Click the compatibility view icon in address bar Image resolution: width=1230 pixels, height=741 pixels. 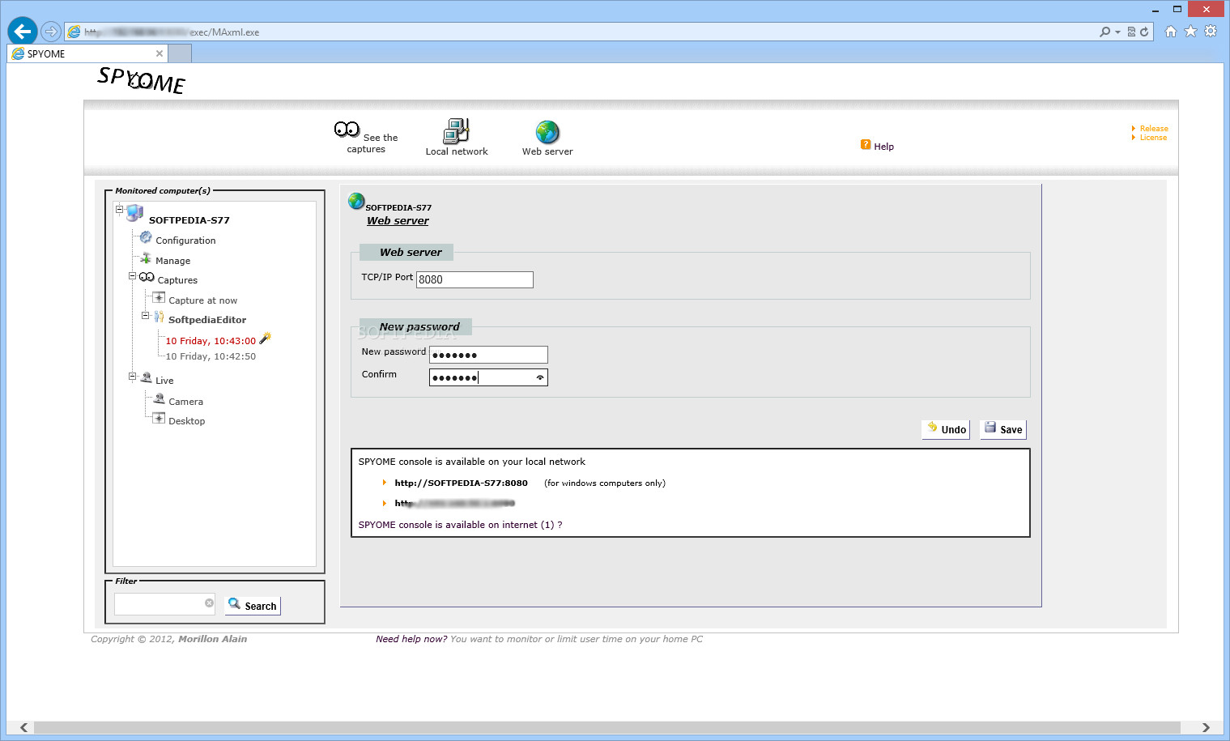click(x=1131, y=32)
